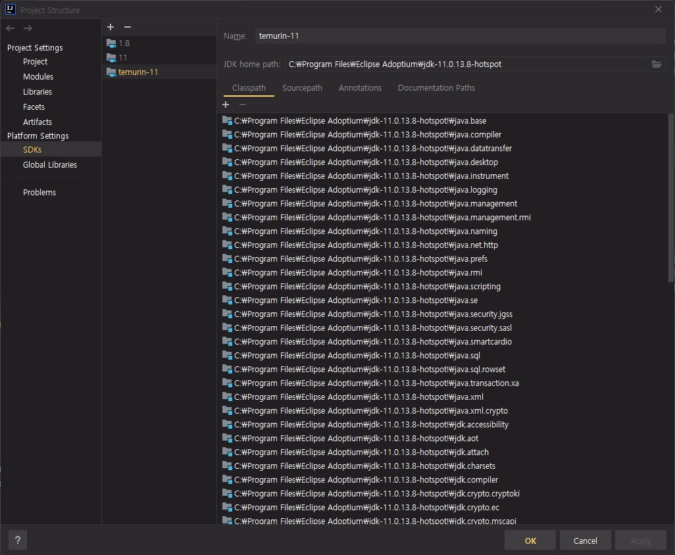Click the folder icon of the java.base entry
675x555 pixels.
coord(227,120)
